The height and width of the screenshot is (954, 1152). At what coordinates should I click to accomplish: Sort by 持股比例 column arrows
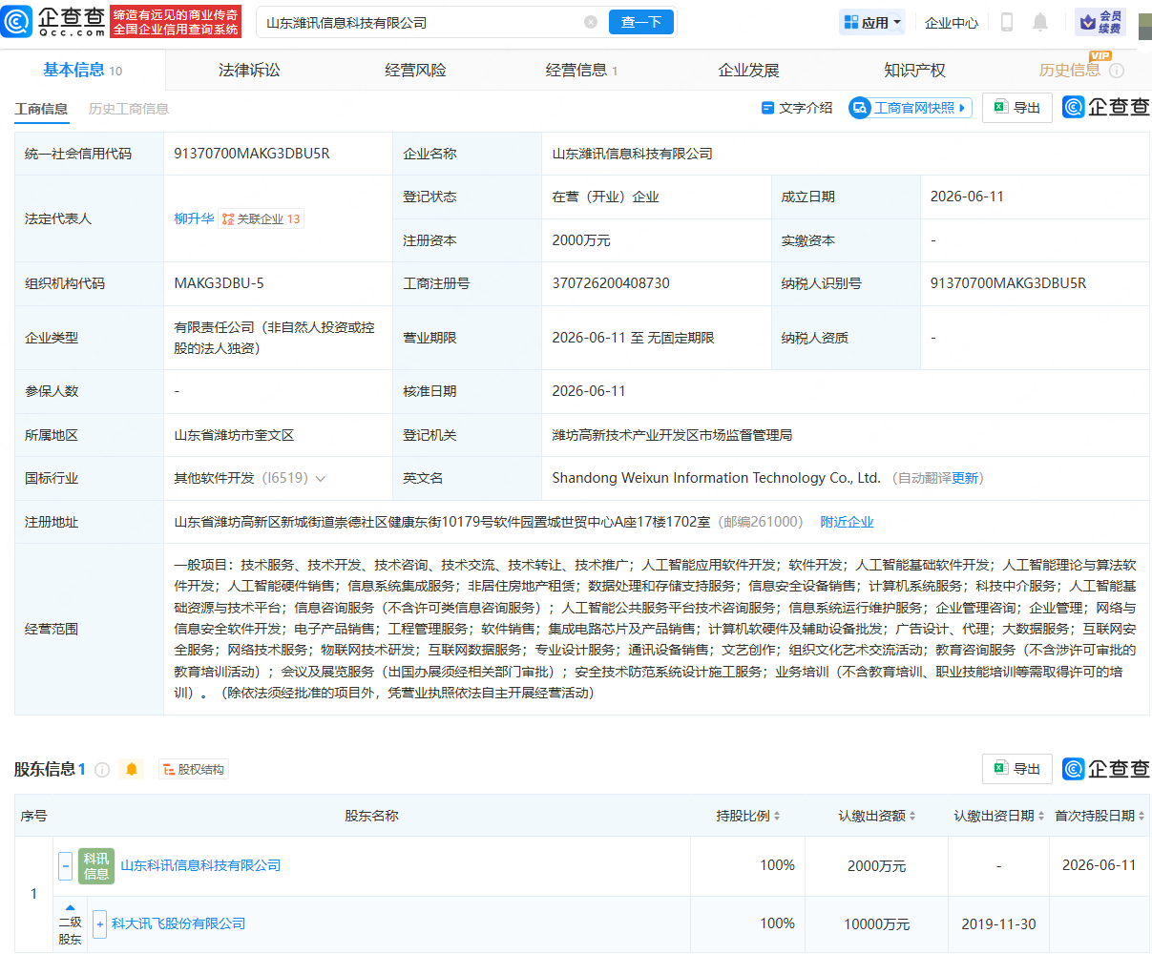(777, 816)
